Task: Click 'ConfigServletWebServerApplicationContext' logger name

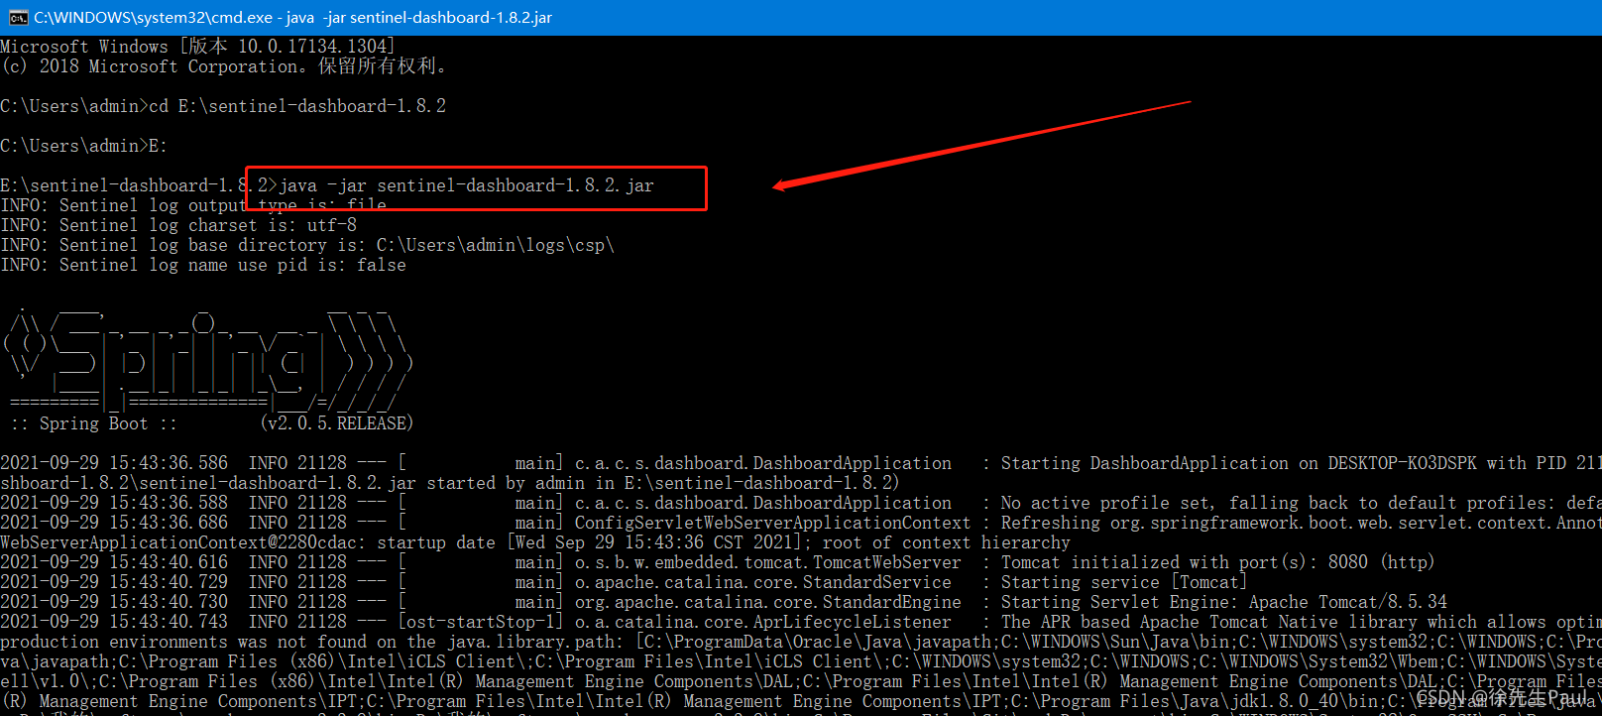Action: [x=773, y=523]
